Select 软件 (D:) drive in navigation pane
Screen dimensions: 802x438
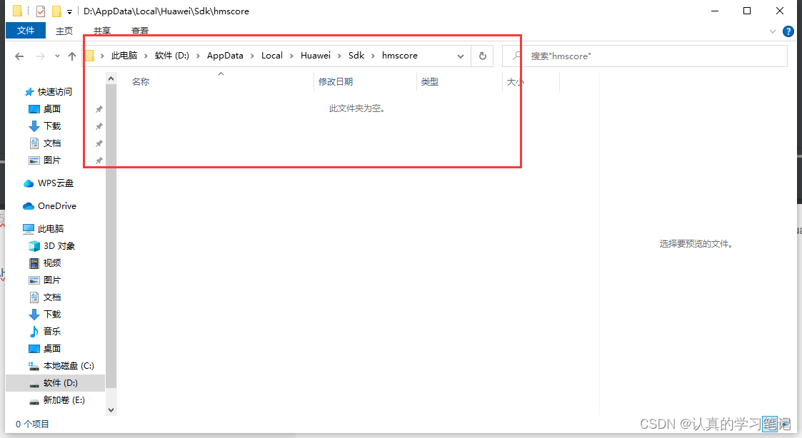click(55, 383)
